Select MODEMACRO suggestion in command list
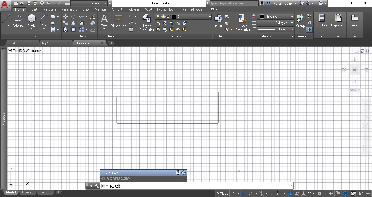This screenshot has width=372, height=197. pos(143,179)
